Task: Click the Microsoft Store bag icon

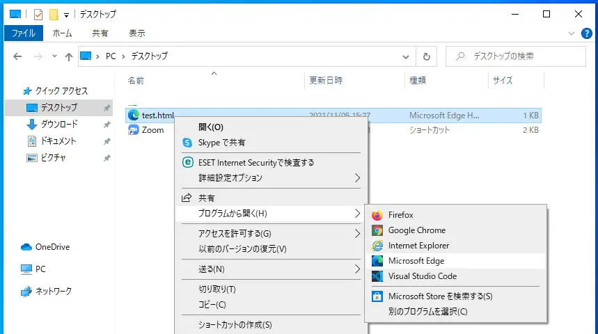Action: click(x=377, y=296)
